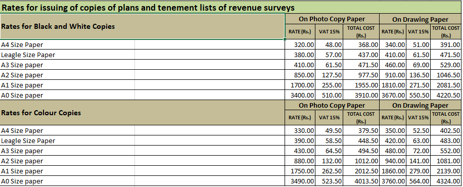Click the fill handle of the selected cell
The image size is (463, 187).
285,39
